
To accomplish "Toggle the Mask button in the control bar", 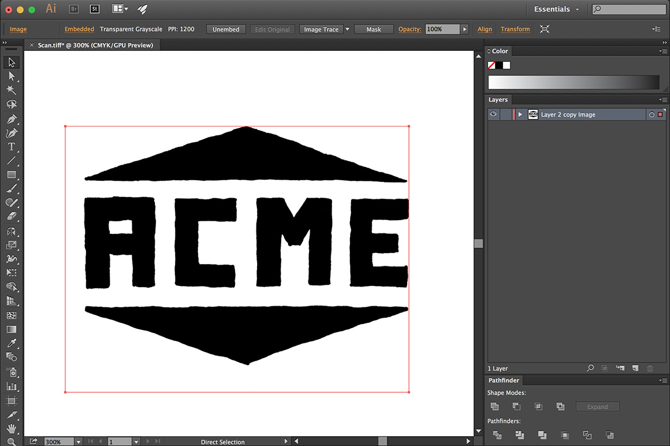I will (x=374, y=29).
